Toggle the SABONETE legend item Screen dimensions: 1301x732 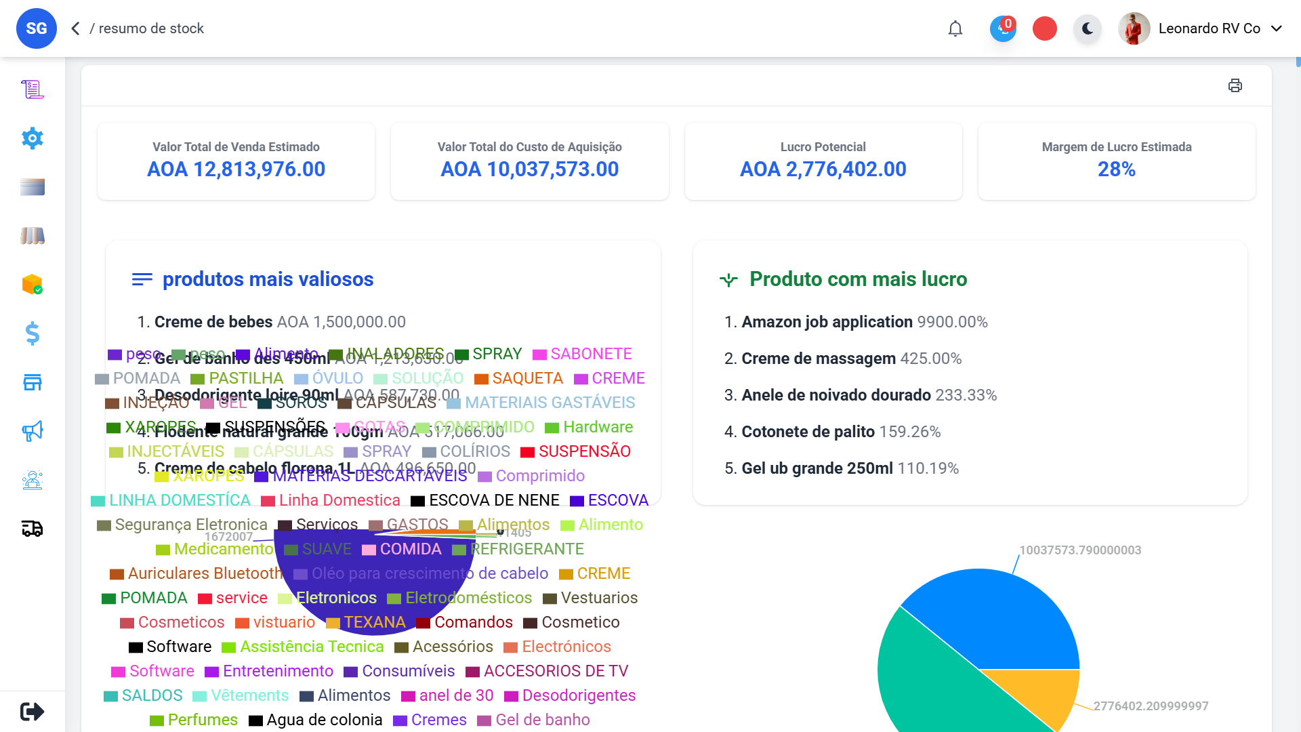coord(583,354)
